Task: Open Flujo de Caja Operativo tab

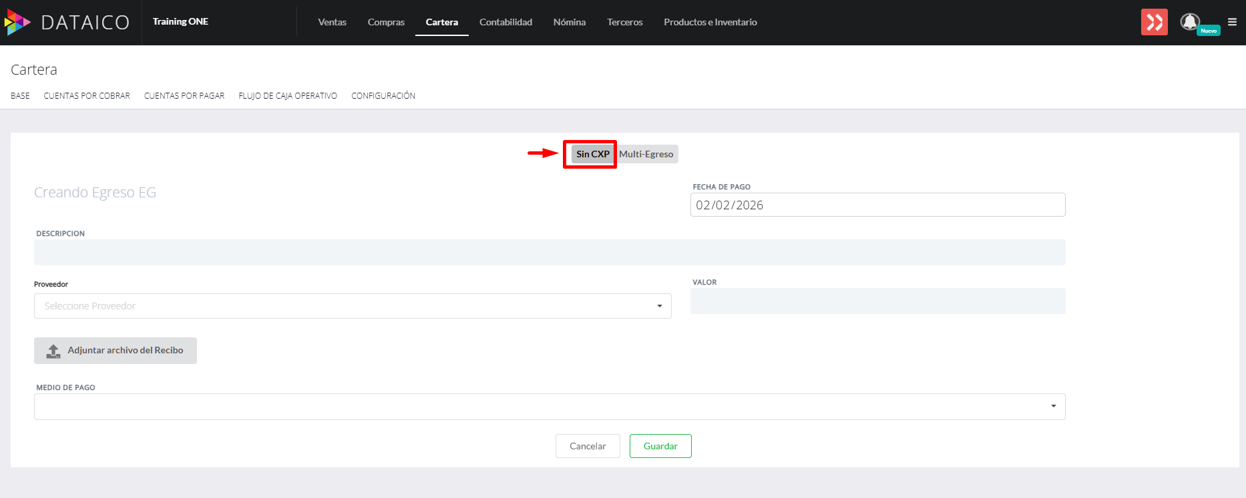Action: (288, 96)
